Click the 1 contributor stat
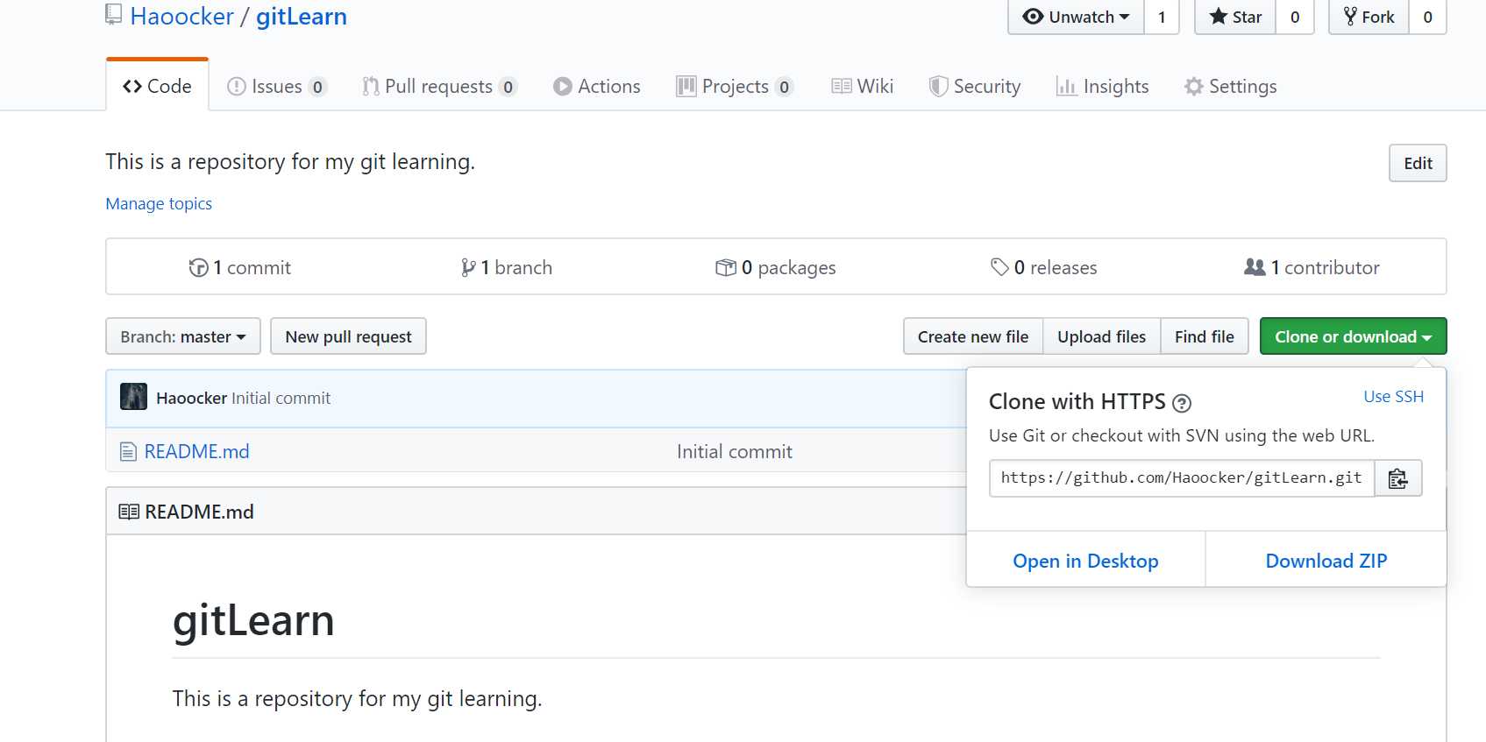Viewport: 1486px width, 742px height. click(1312, 267)
